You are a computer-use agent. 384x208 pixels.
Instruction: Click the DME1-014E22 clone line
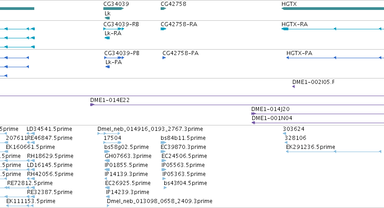pyautogui.click(x=237, y=105)
